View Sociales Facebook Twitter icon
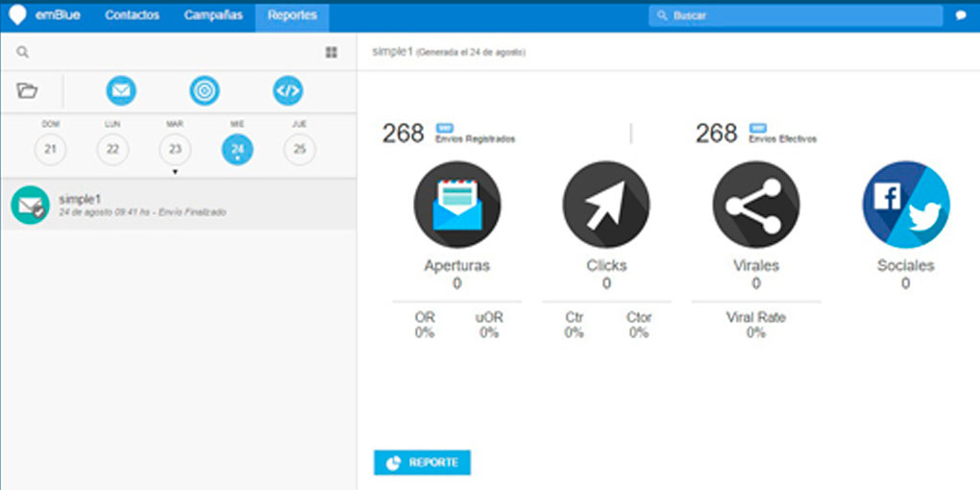 click(x=905, y=205)
